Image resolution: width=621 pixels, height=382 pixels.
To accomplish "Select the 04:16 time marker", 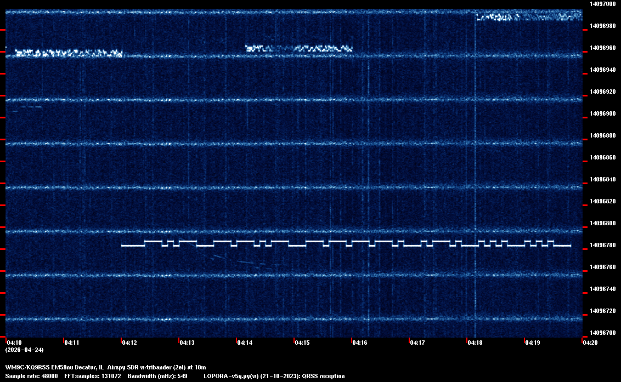I will coord(360,343).
